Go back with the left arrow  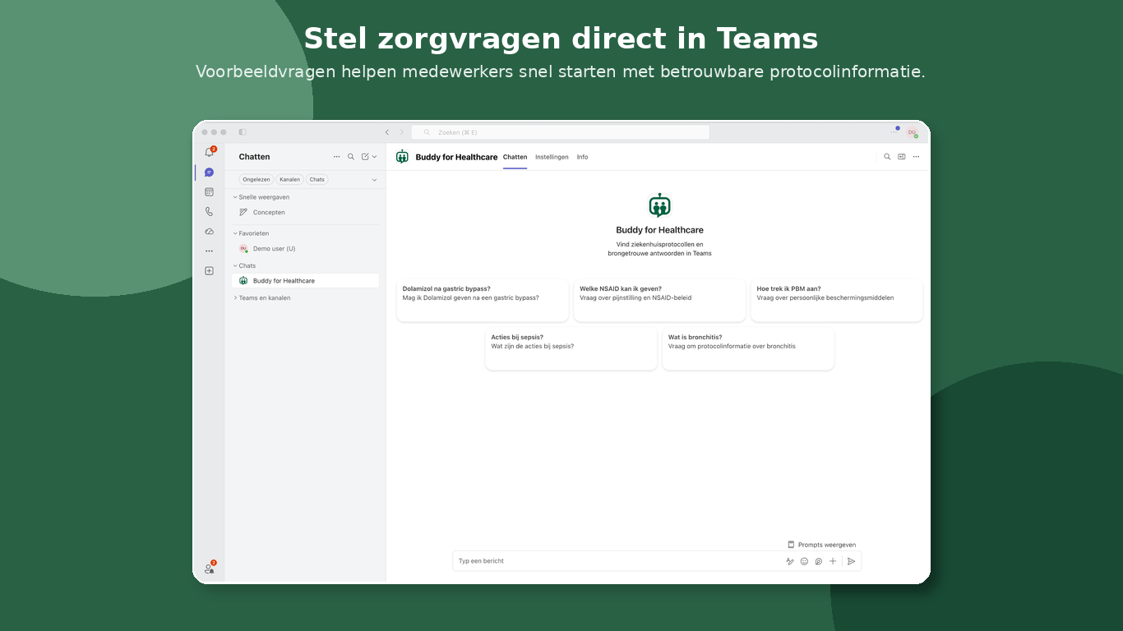click(x=387, y=132)
